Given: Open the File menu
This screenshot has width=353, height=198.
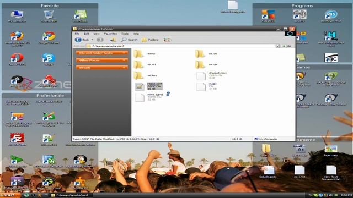Looking at the screenshot, I should click(x=77, y=34).
